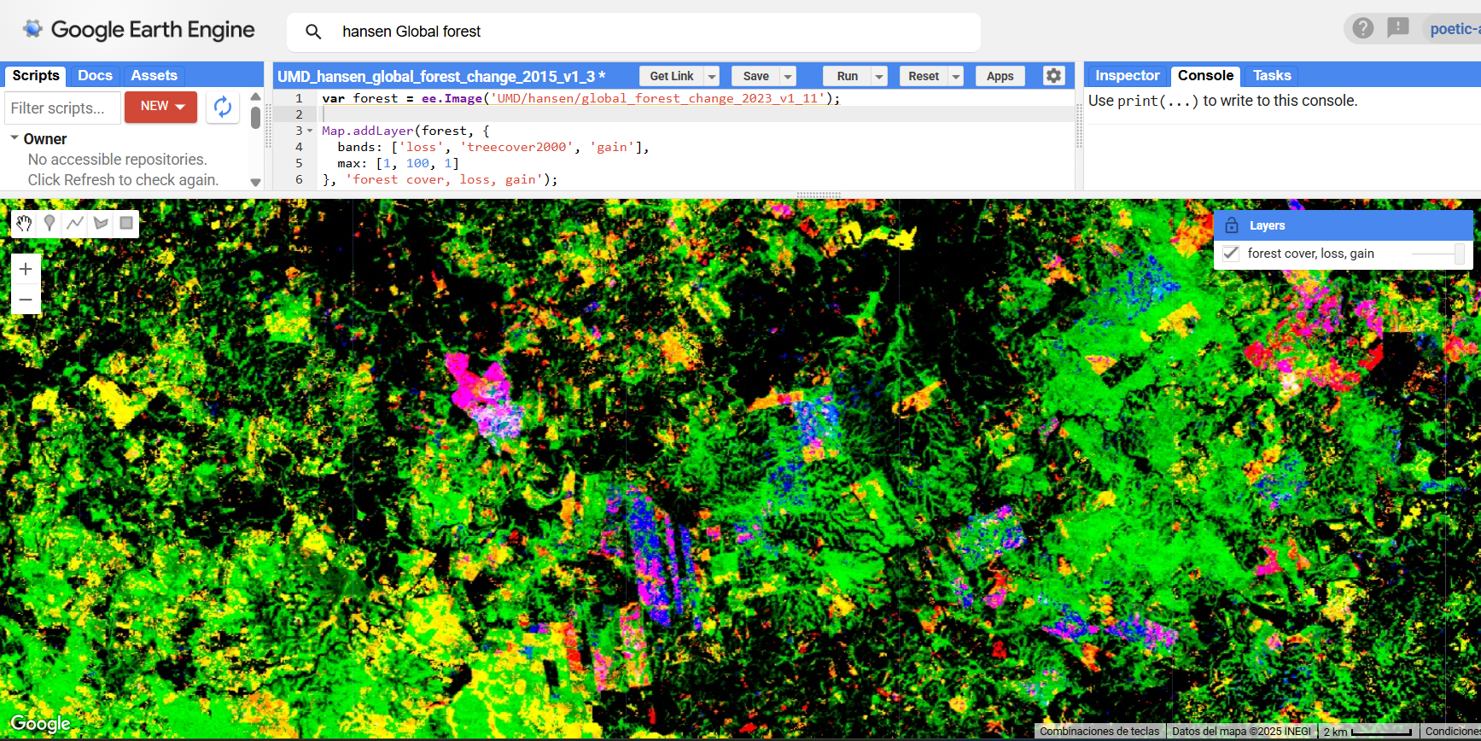Open the Save dropdown arrow
This screenshot has width=1481, height=741.
pos(788,76)
